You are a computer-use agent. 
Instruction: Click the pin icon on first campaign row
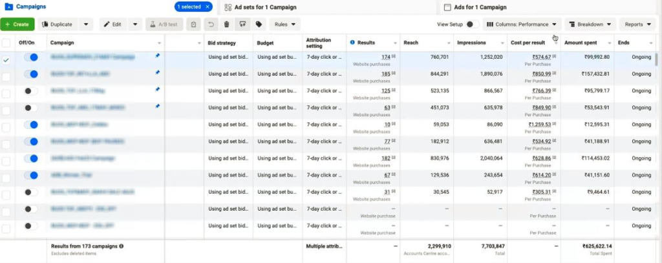click(158, 56)
